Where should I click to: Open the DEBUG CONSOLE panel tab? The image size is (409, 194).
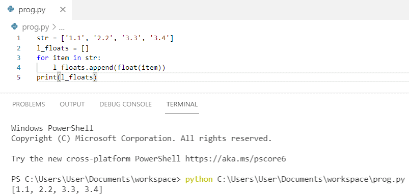click(125, 104)
